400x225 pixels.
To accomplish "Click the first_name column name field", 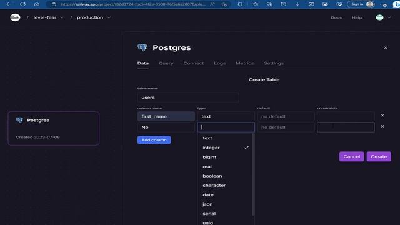I will (x=166, y=116).
